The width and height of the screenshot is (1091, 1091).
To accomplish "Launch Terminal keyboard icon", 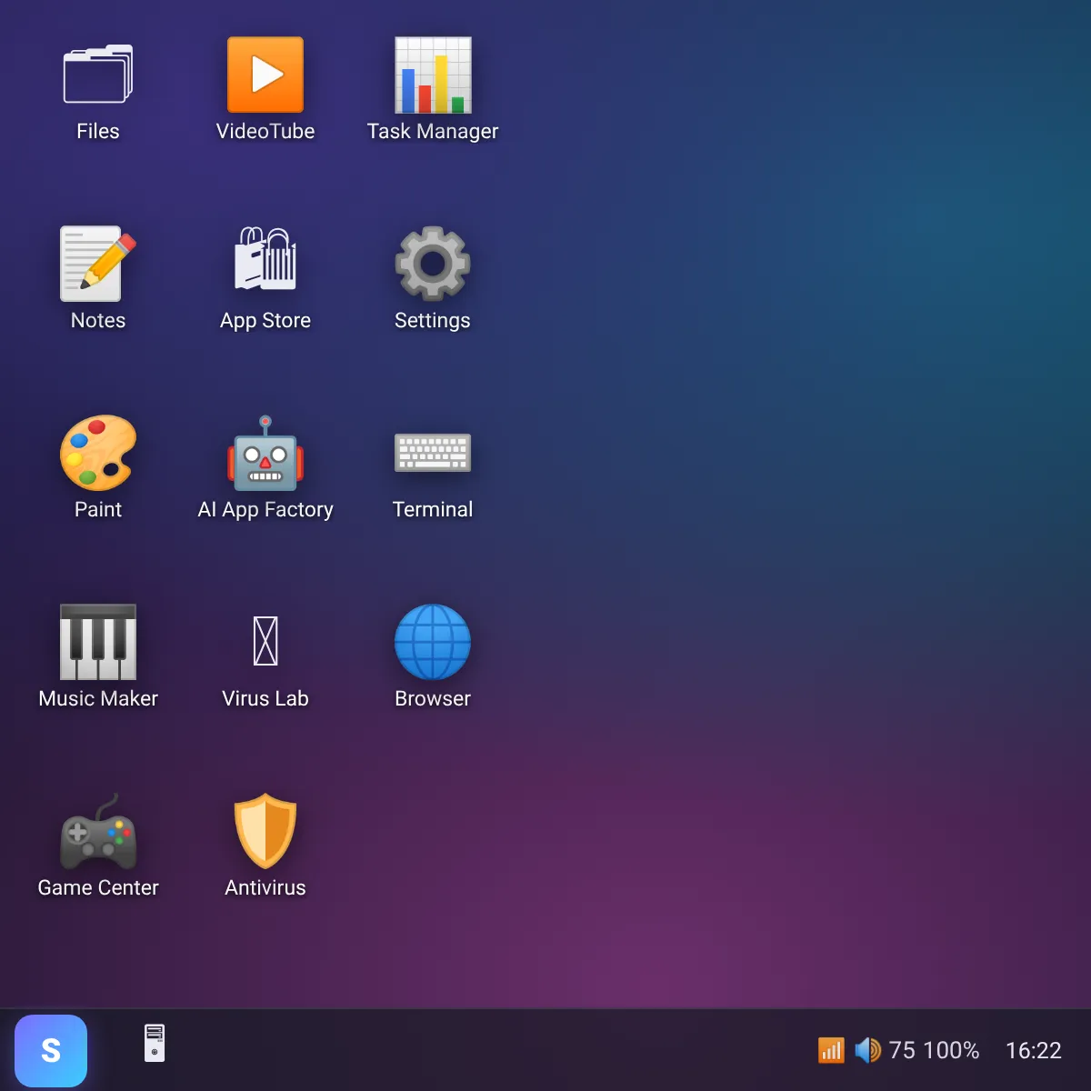I will [433, 453].
